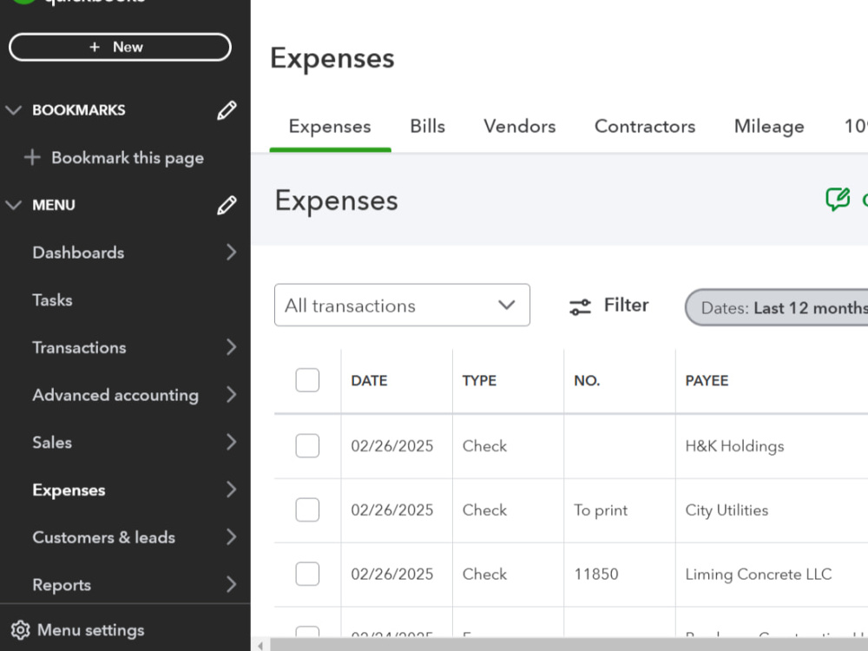The image size is (868, 651).
Task: Click the pencil icon next to MENU
Action: coord(227,205)
